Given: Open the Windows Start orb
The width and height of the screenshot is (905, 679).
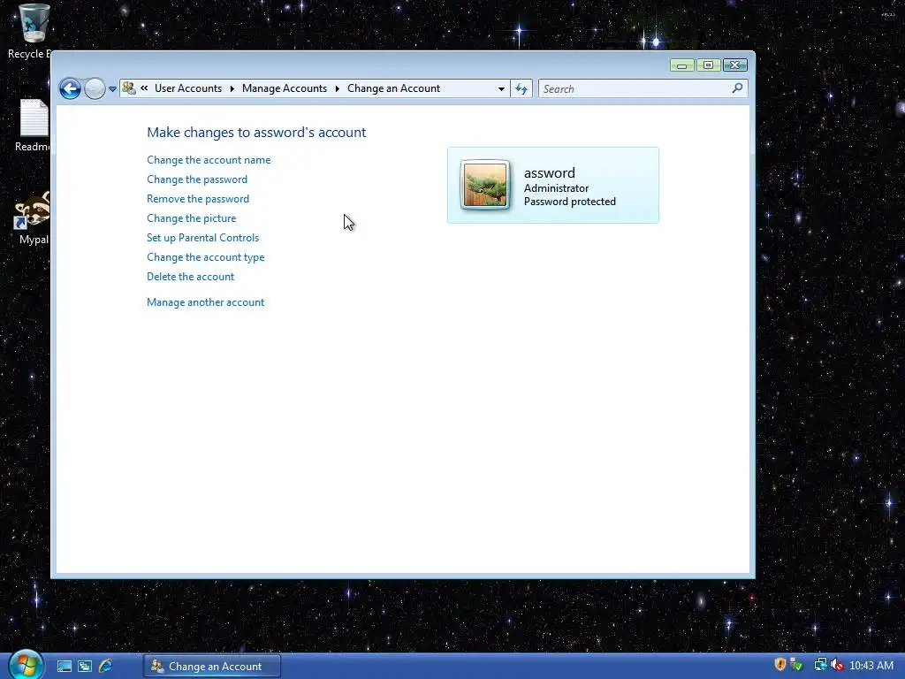Looking at the screenshot, I should [26, 665].
